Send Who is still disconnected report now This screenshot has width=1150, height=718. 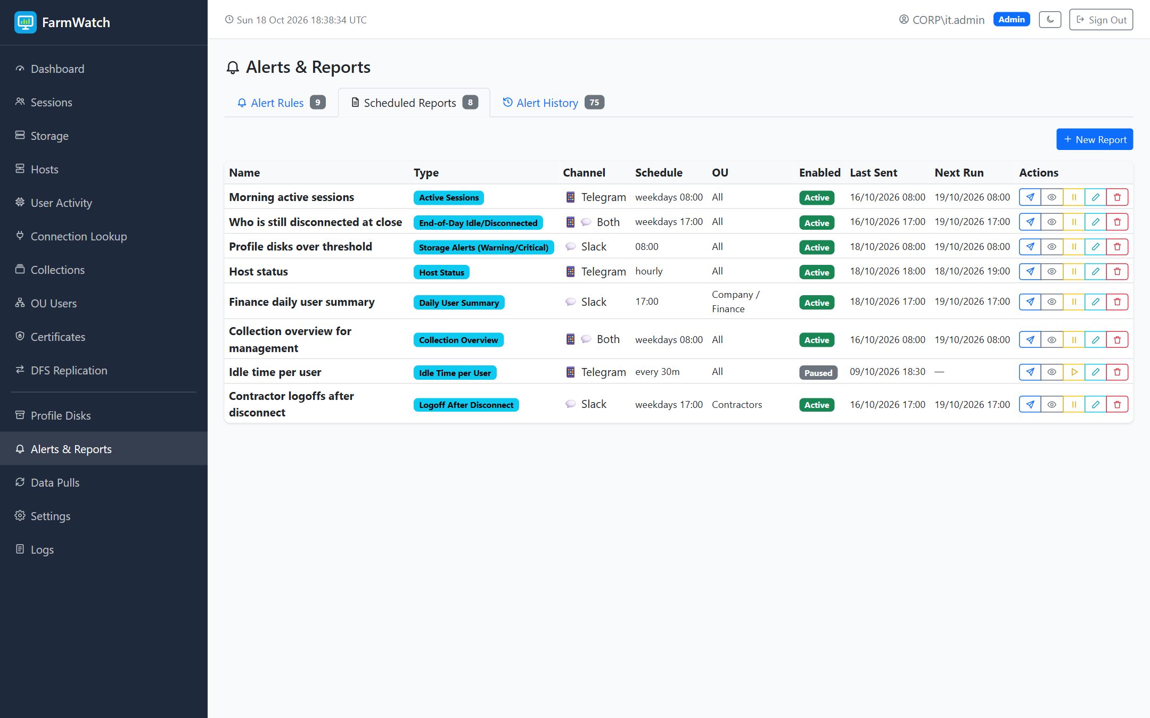[1030, 222]
